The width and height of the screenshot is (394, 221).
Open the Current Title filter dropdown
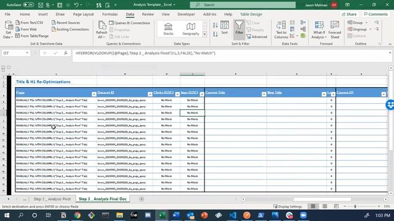click(x=264, y=94)
